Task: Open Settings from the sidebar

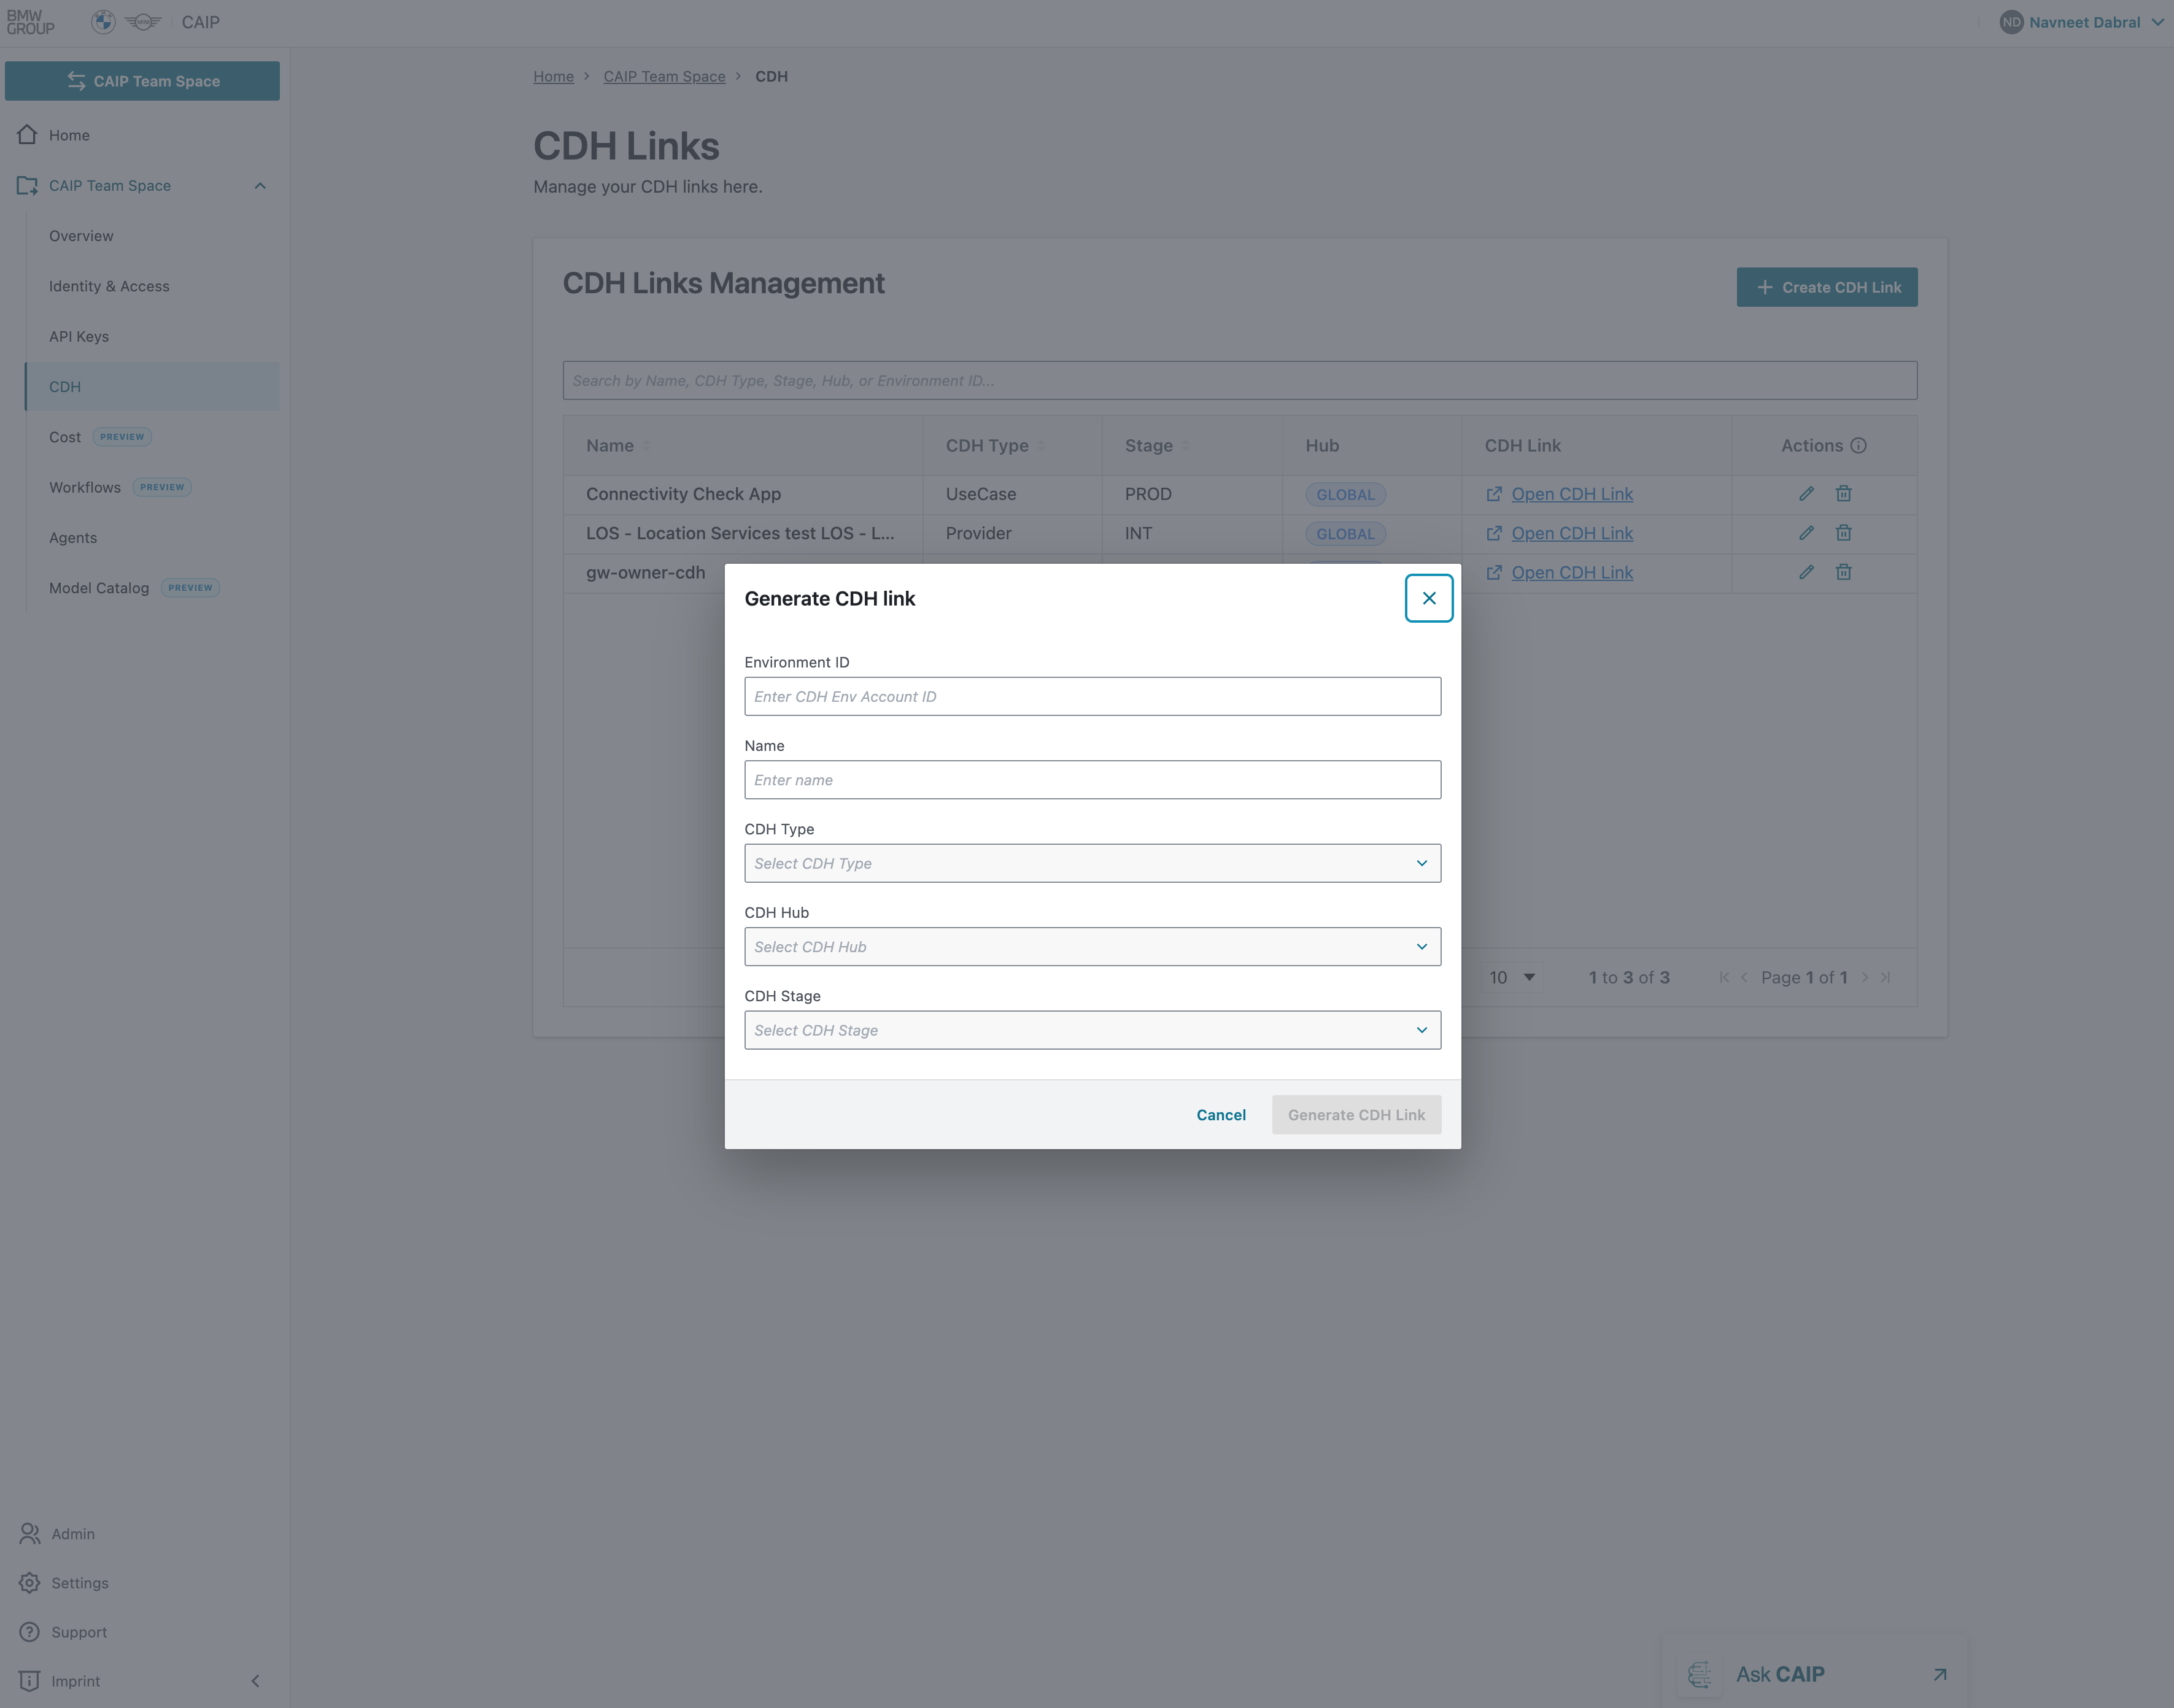Action: (79, 1583)
